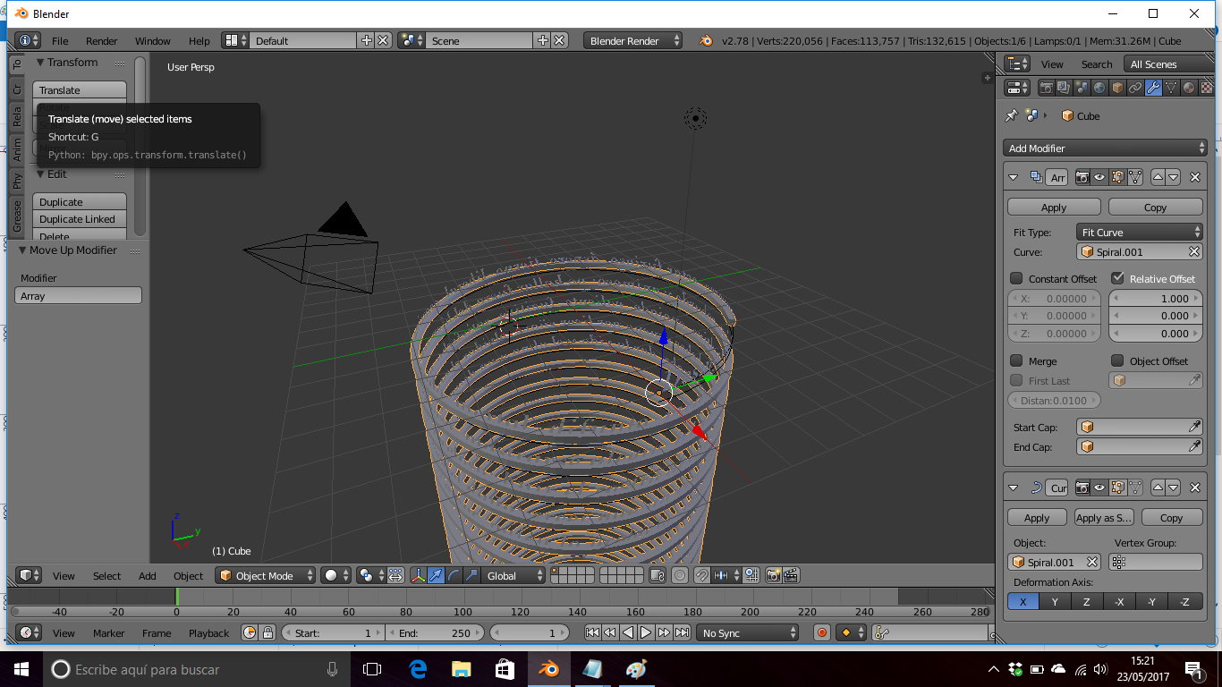This screenshot has height=687, width=1222.
Task: Open the Fit Type dropdown showing Fit Curve
Action: click(1140, 232)
